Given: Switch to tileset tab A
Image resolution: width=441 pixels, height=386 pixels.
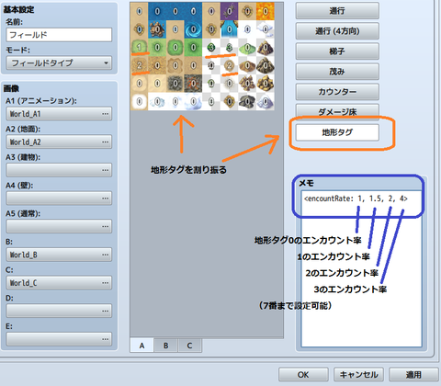Looking at the screenshot, I should click(x=141, y=346).
